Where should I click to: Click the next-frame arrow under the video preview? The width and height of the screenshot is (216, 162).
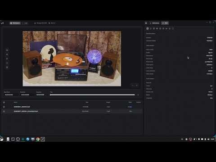[137, 85]
